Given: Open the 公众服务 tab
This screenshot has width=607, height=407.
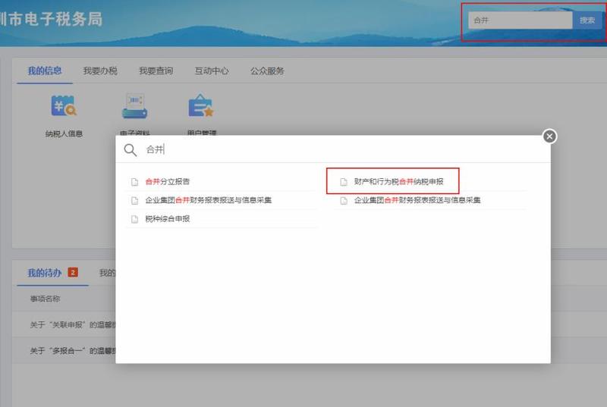Looking at the screenshot, I should click(x=267, y=71).
